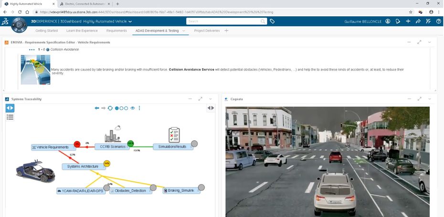Open the Project Deliveries tab
This screenshot has height=217, width=444.
(207, 31)
